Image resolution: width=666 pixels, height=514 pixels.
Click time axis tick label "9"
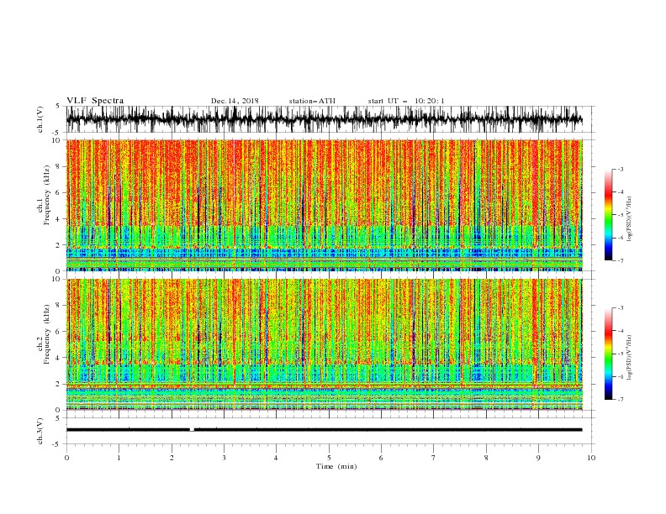pyautogui.click(x=538, y=458)
